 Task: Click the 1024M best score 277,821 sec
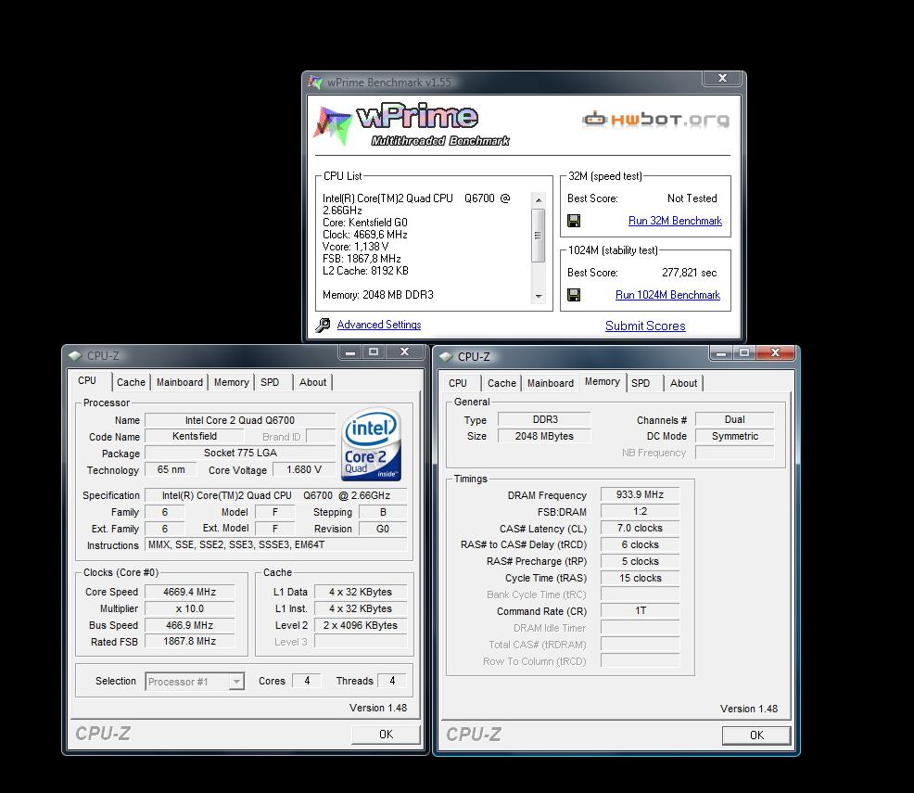[x=689, y=273]
